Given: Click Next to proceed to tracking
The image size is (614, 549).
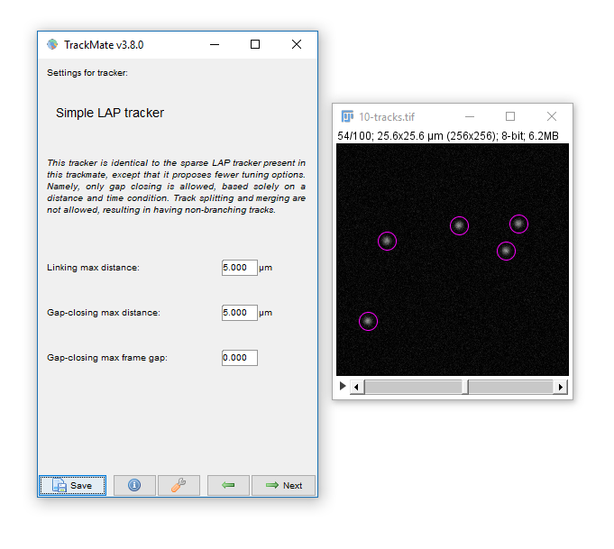Looking at the screenshot, I should pos(283,485).
